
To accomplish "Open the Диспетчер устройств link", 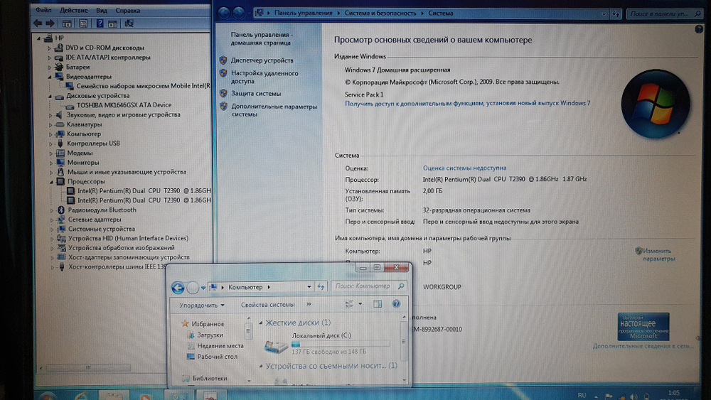I will pos(262,60).
